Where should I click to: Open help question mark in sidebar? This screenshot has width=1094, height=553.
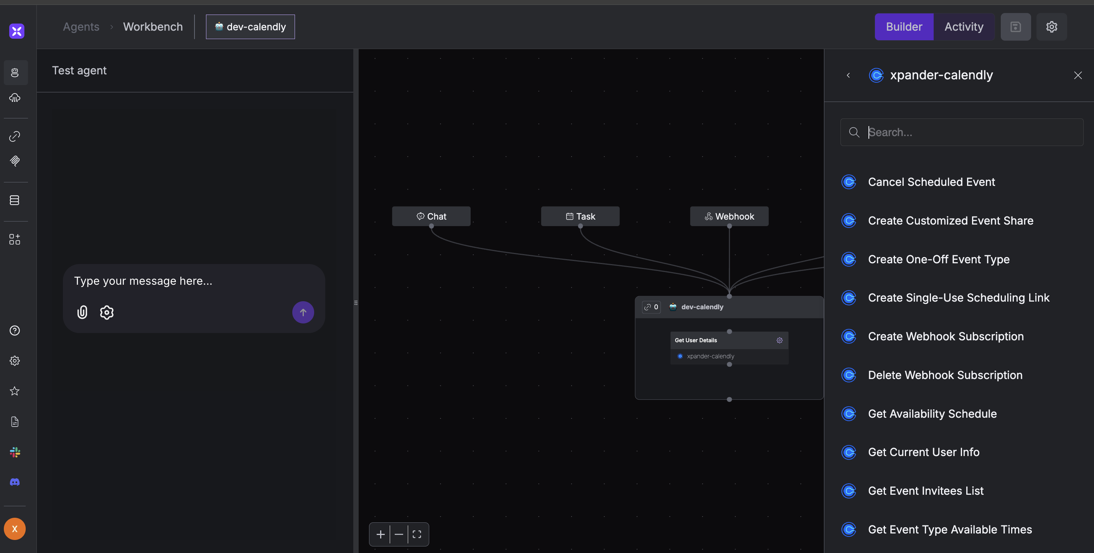point(15,331)
